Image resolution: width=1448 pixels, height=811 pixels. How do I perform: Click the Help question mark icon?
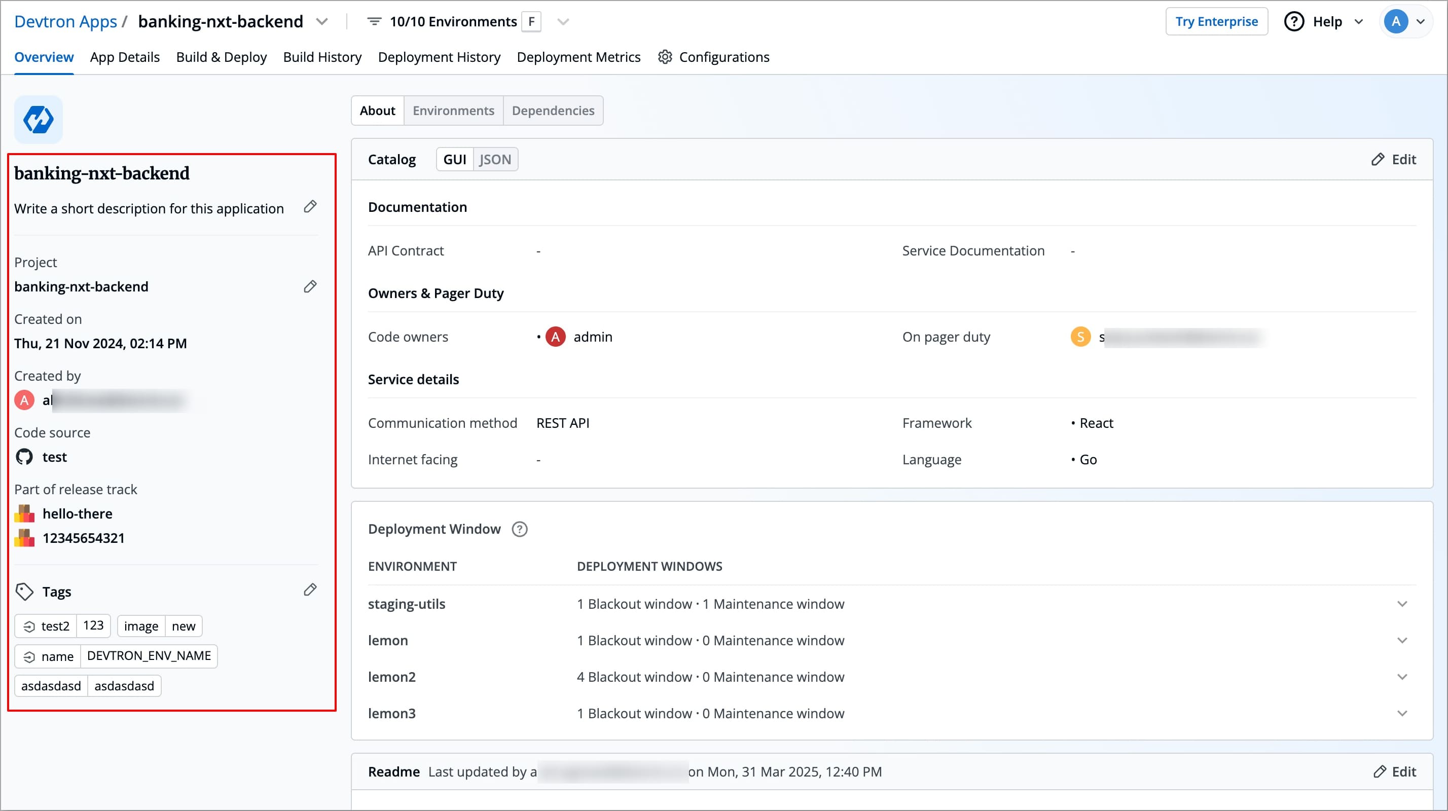coord(1294,21)
